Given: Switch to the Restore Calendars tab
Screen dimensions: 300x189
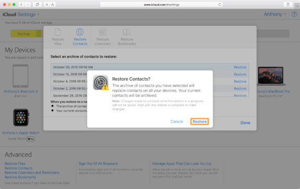Looking at the screenshot, I should tap(103, 37).
